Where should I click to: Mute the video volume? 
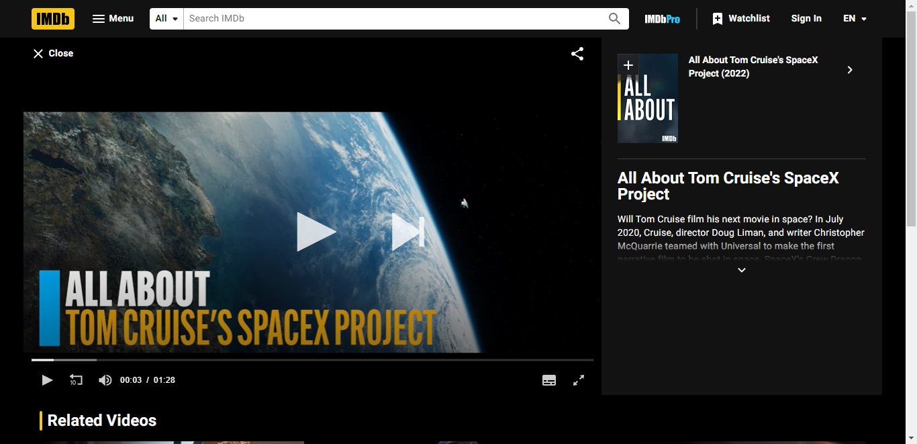(105, 380)
